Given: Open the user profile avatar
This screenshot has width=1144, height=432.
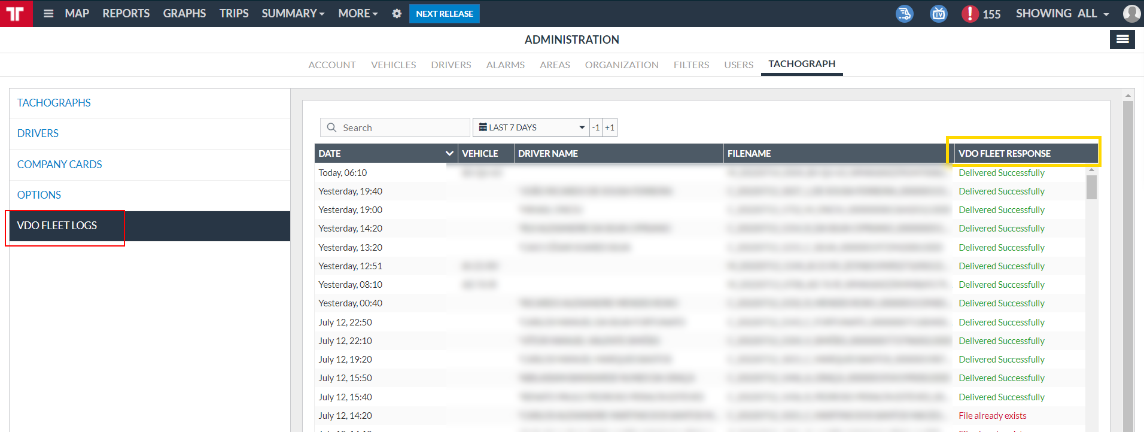Looking at the screenshot, I should tap(1131, 13).
